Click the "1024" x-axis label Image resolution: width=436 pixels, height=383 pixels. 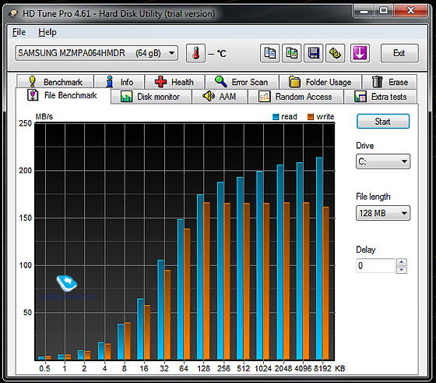tap(263, 368)
